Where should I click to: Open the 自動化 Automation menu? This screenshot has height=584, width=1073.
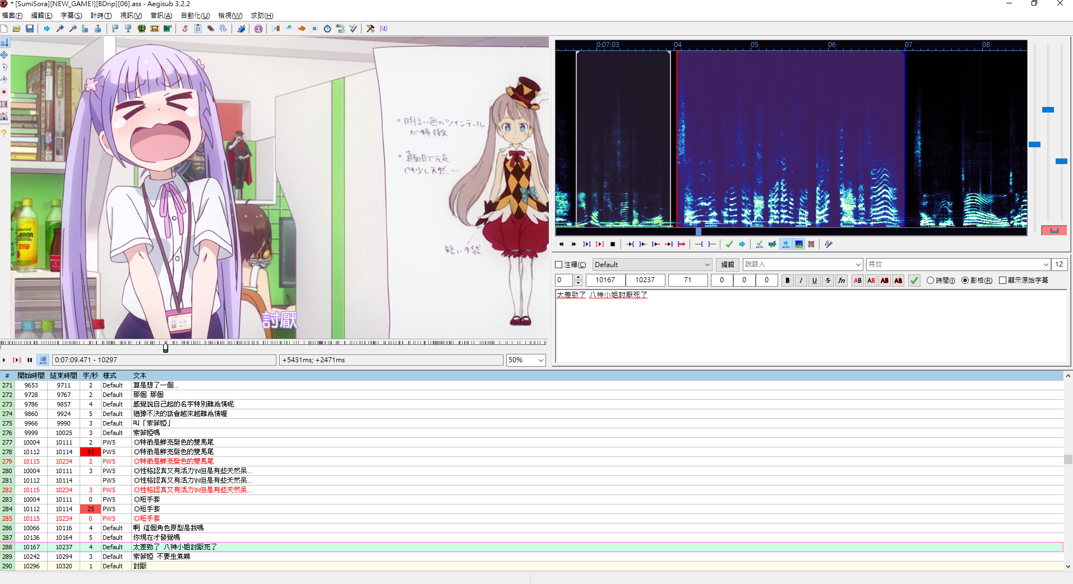click(x=195, y=16)
